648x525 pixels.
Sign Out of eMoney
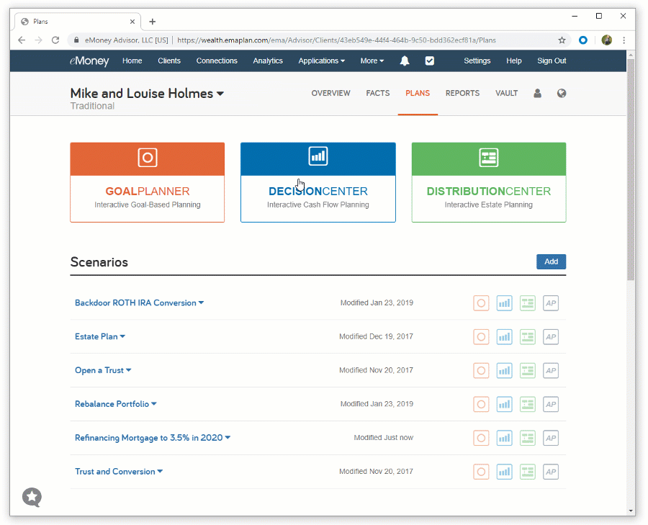(x=552, y=60)
